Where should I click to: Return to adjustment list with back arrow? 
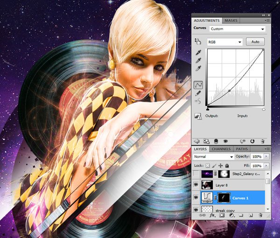[x=197, y=141]
